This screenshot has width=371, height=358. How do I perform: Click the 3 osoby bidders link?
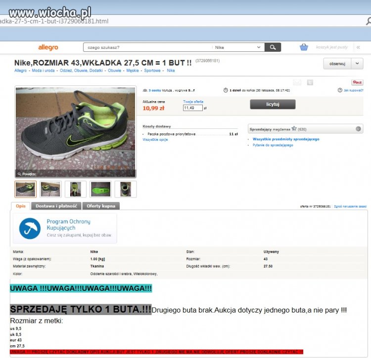(x=155, y=90)
